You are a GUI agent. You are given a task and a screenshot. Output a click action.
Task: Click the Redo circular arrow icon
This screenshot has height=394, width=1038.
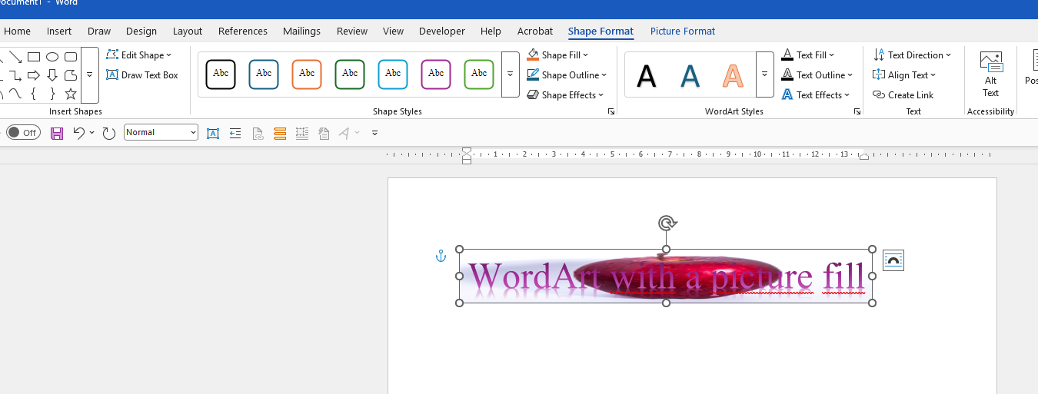109,133
